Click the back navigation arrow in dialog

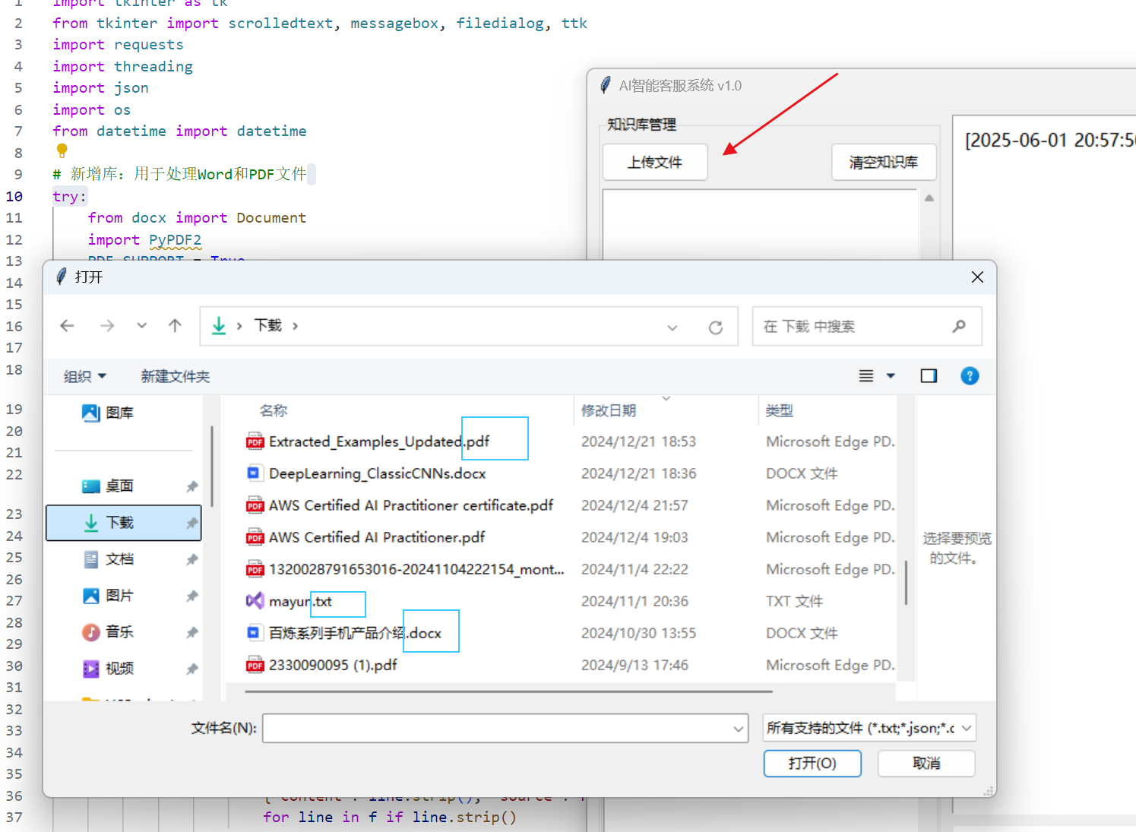pyautogui.click(x=68, y=326)
